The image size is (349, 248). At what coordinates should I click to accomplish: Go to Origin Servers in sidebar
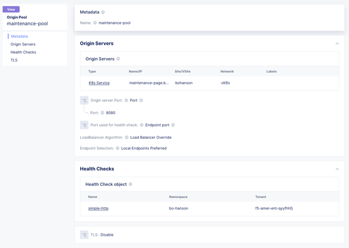coord(23,44)
